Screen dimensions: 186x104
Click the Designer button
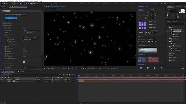tap(11, 18)
